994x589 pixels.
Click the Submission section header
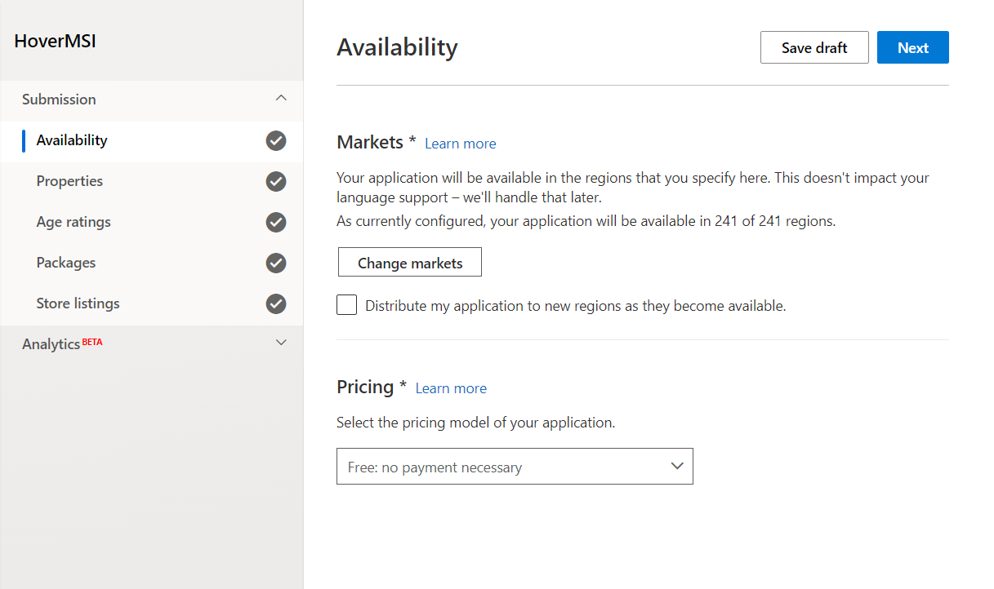pos(151,100)
